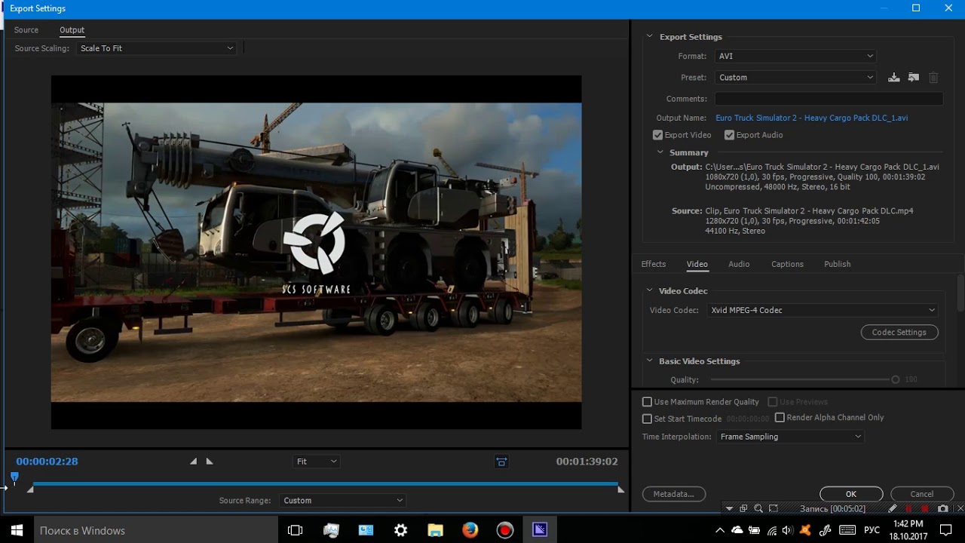Collapse the Export Settings section
Viewport: 965px width, 543px height.
point(649,36)
